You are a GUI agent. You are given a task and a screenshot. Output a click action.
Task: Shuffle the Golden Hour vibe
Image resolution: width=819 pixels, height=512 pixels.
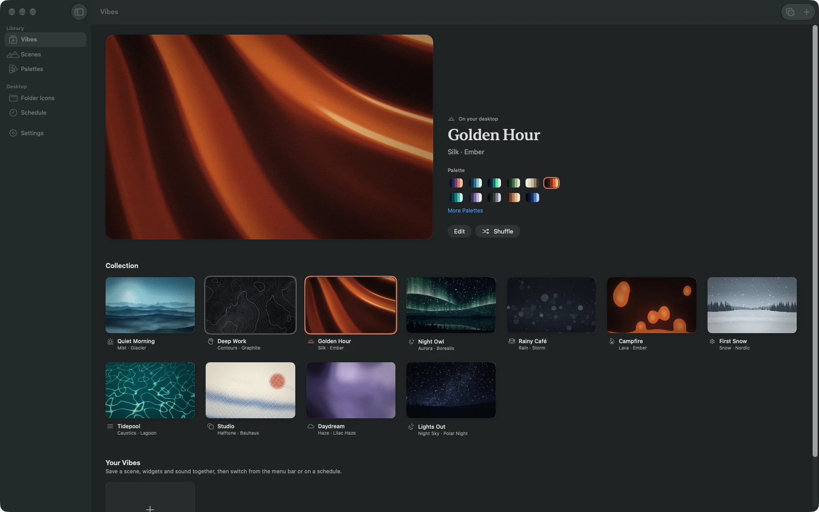(497, 231)
